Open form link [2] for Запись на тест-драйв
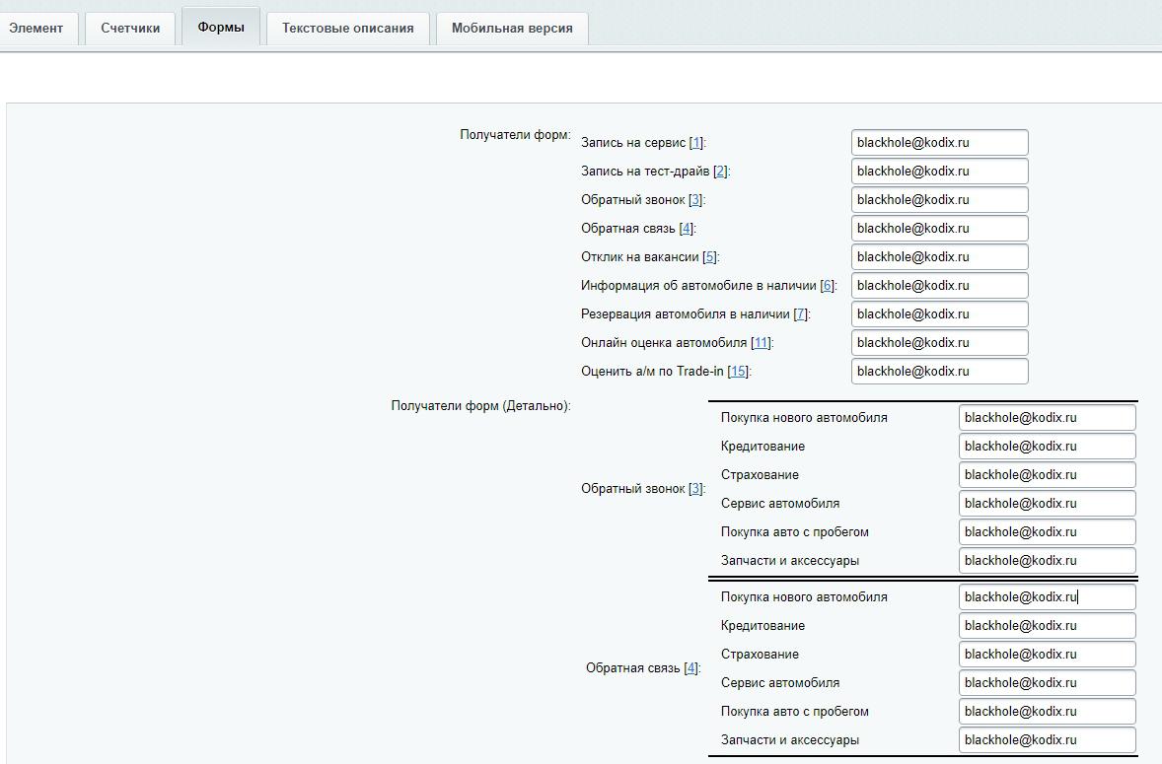Viewport: 1162px width, 764px height. click(x=719, y=172)
